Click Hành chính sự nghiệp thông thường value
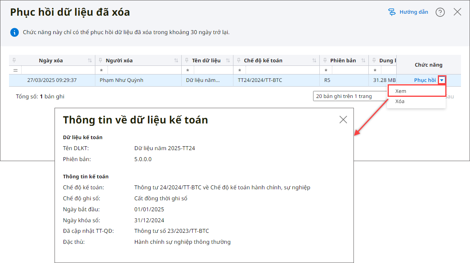The height and width of the screenshot is (263, 470). tap(182, 242)
